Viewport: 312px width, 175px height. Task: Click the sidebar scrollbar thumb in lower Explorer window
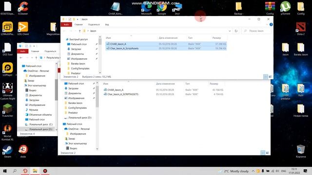coord(97,96)
